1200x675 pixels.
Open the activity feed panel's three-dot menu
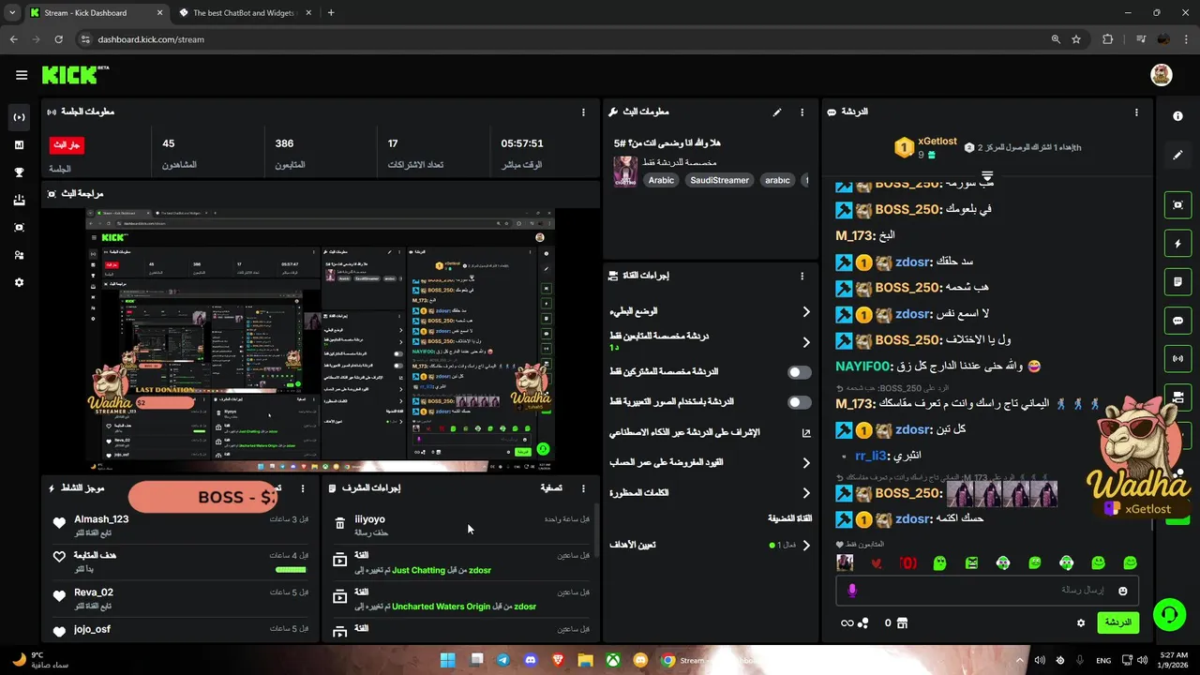point(302,488)
